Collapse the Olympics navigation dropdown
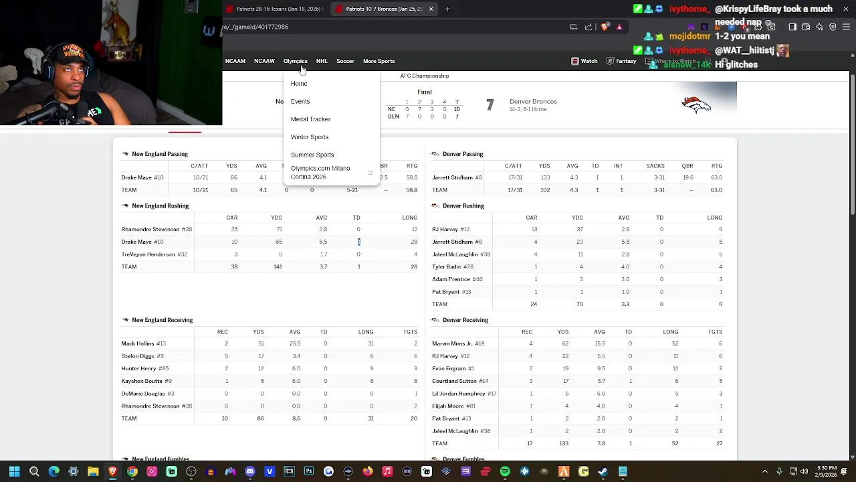Screen dimensions: 856x482 (x=295, y=61)
